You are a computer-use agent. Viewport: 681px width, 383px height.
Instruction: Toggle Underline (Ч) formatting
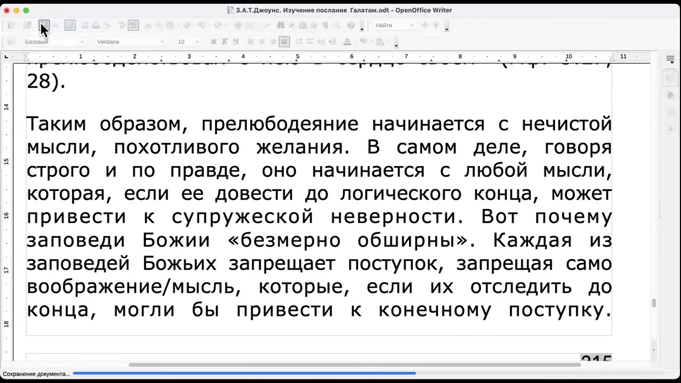point(236,41)
